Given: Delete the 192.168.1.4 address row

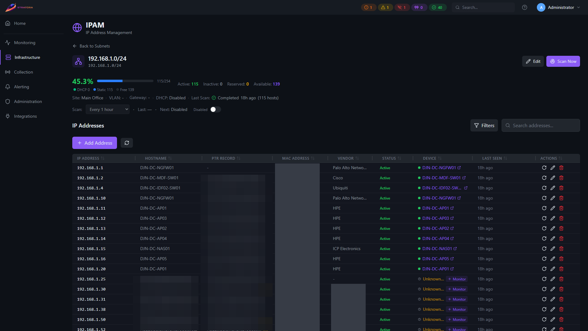Looking at the screenshot, I should [561, 188].
